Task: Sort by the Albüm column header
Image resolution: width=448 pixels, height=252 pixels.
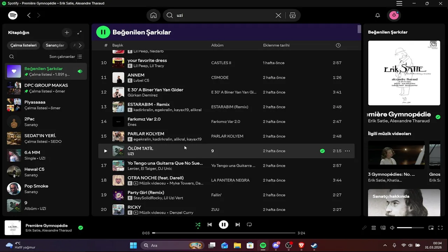Action: click(217, 45)
